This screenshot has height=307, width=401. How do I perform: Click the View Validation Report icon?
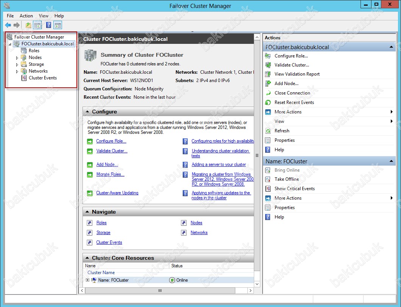coord(268,74)
